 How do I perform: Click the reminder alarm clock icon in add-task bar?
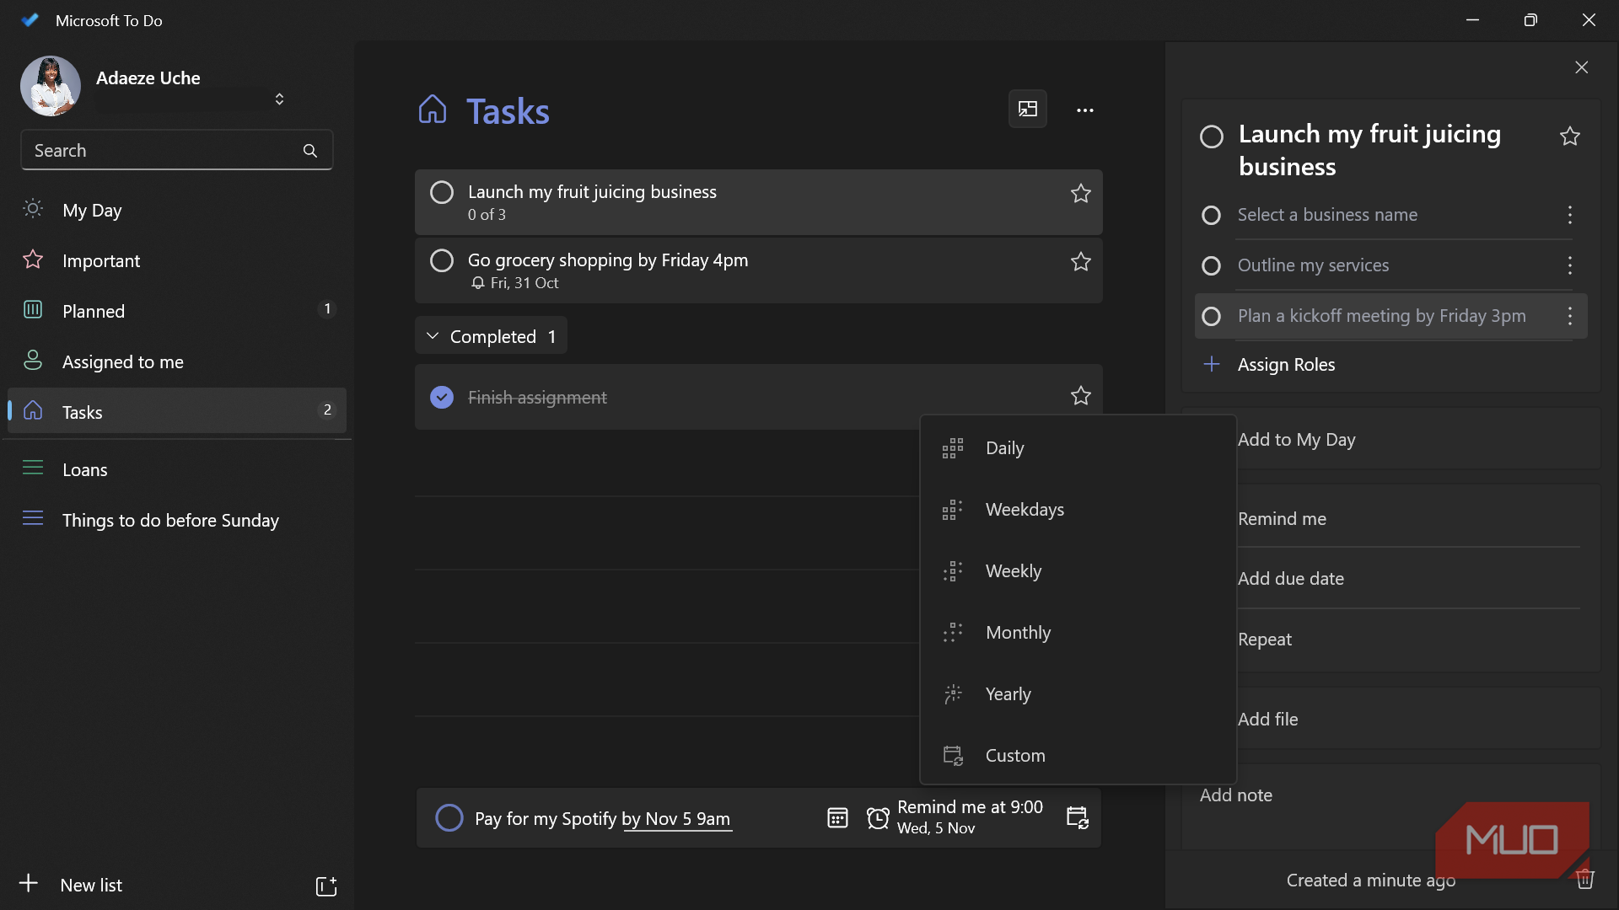tap(878, 818)
